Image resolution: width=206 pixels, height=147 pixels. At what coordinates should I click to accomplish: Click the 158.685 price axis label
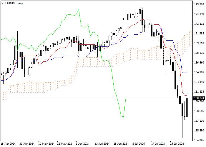[x=199, y=111]
